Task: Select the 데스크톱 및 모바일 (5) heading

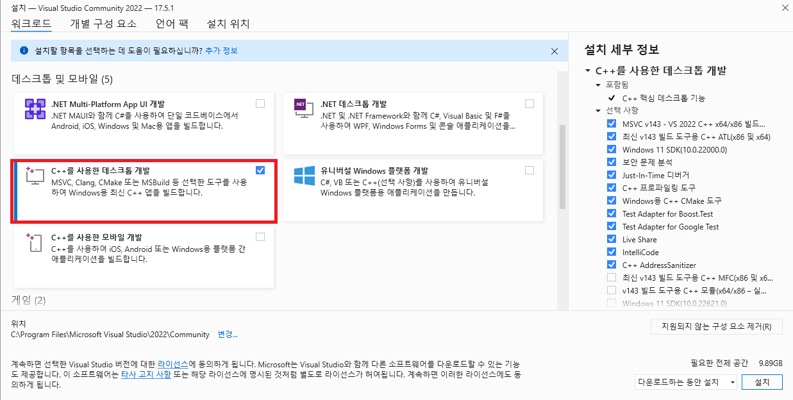Action: click(x=62, y=79)
